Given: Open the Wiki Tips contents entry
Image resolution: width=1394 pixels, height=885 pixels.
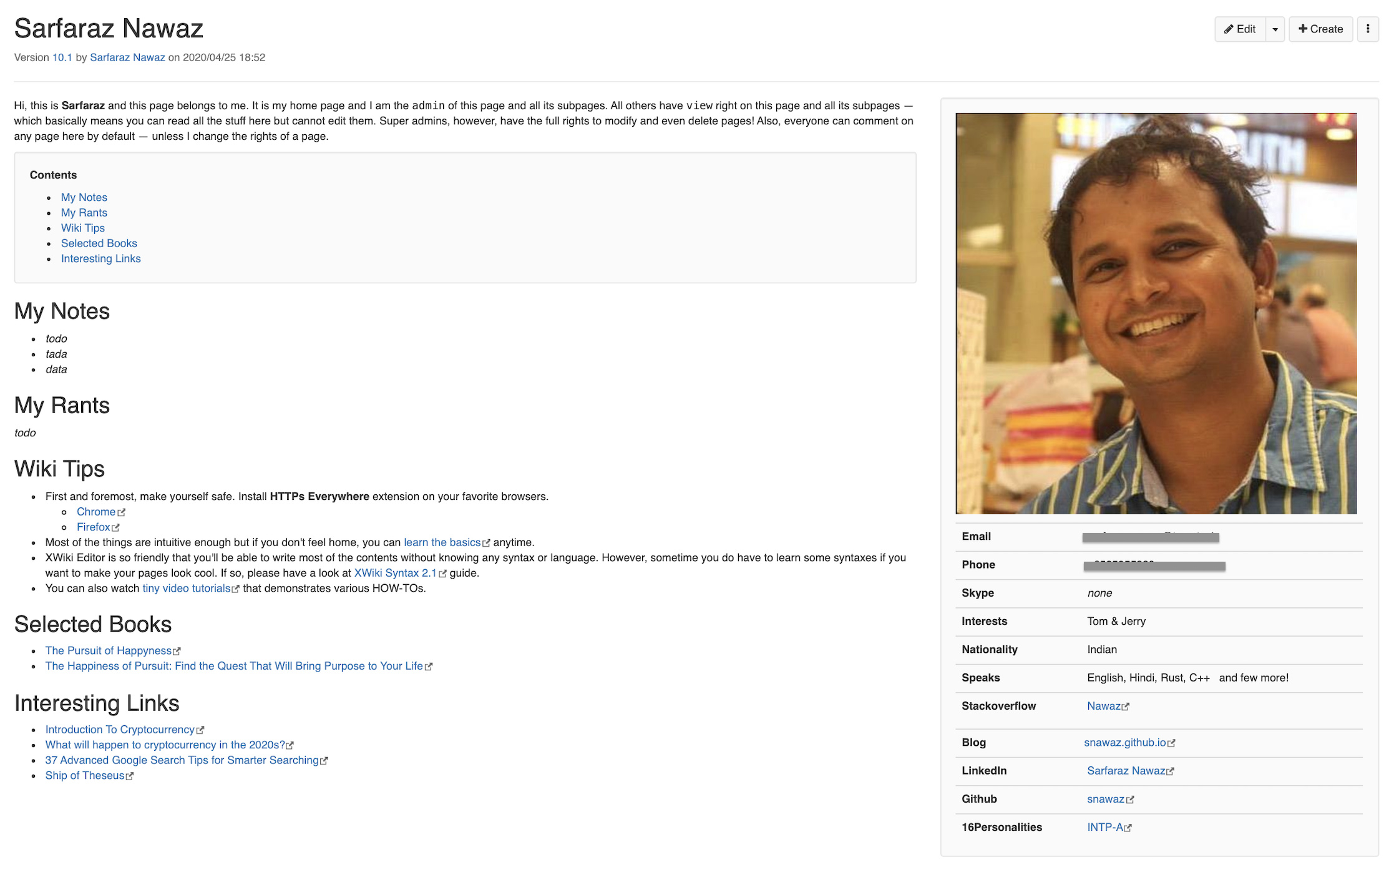Looking at the screenshot, I should [x=82, y=228].
